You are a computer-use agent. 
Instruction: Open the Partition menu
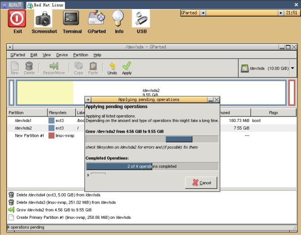click(x=80, y=55)
